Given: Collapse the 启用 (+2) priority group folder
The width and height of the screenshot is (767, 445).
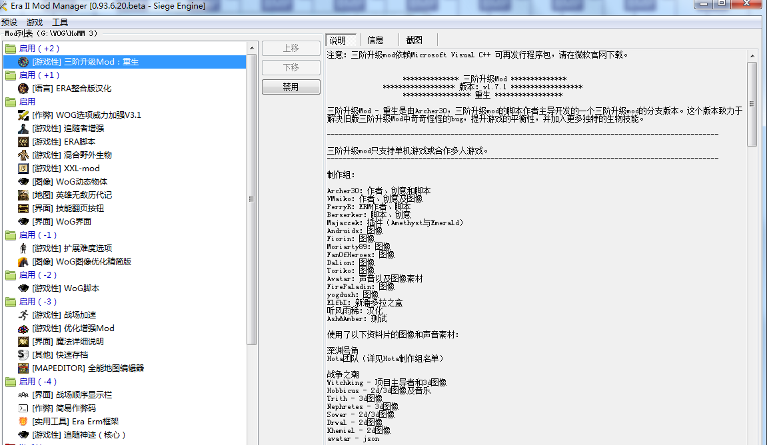Looking at the screenshot, I should [x=11, y=49].
